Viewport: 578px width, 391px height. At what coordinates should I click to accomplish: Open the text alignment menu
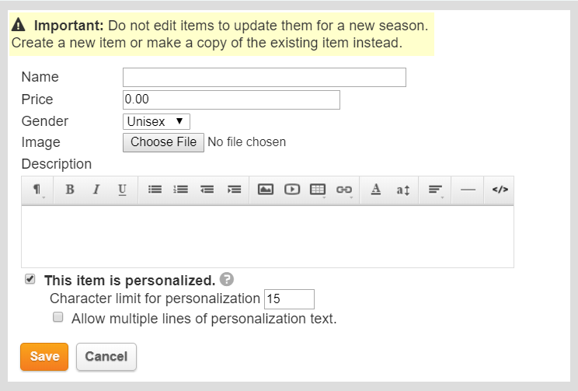[435, 190]
